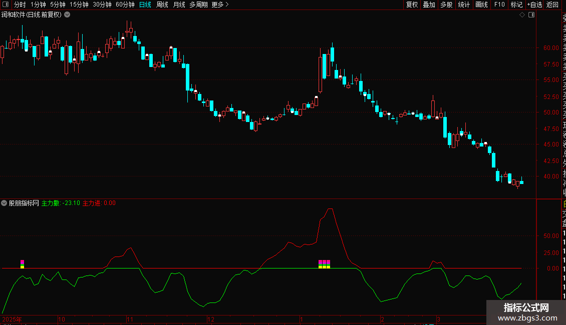Open F10 company information

(499, 4)
